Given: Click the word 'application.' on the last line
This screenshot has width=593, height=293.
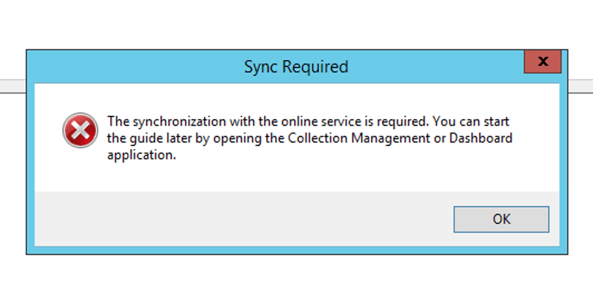Looking at the screenshot, I should (x=142, y=155).
